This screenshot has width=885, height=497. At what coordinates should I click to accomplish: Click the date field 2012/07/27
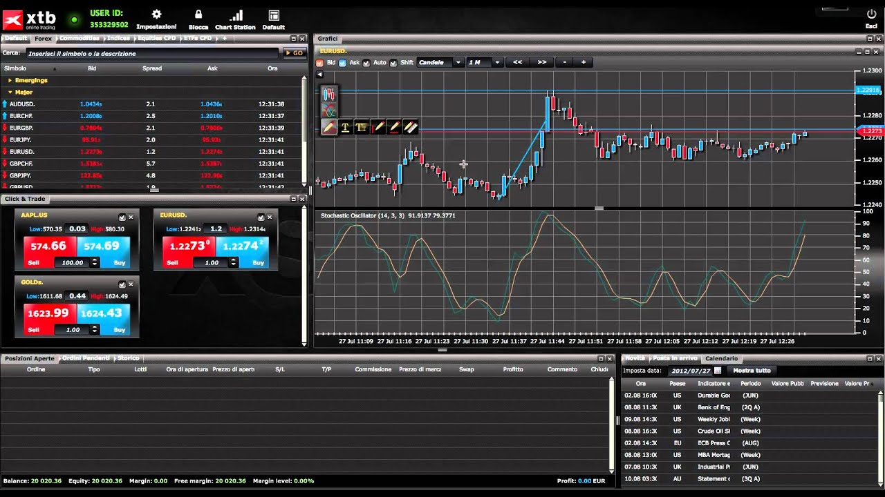[690, 371]
